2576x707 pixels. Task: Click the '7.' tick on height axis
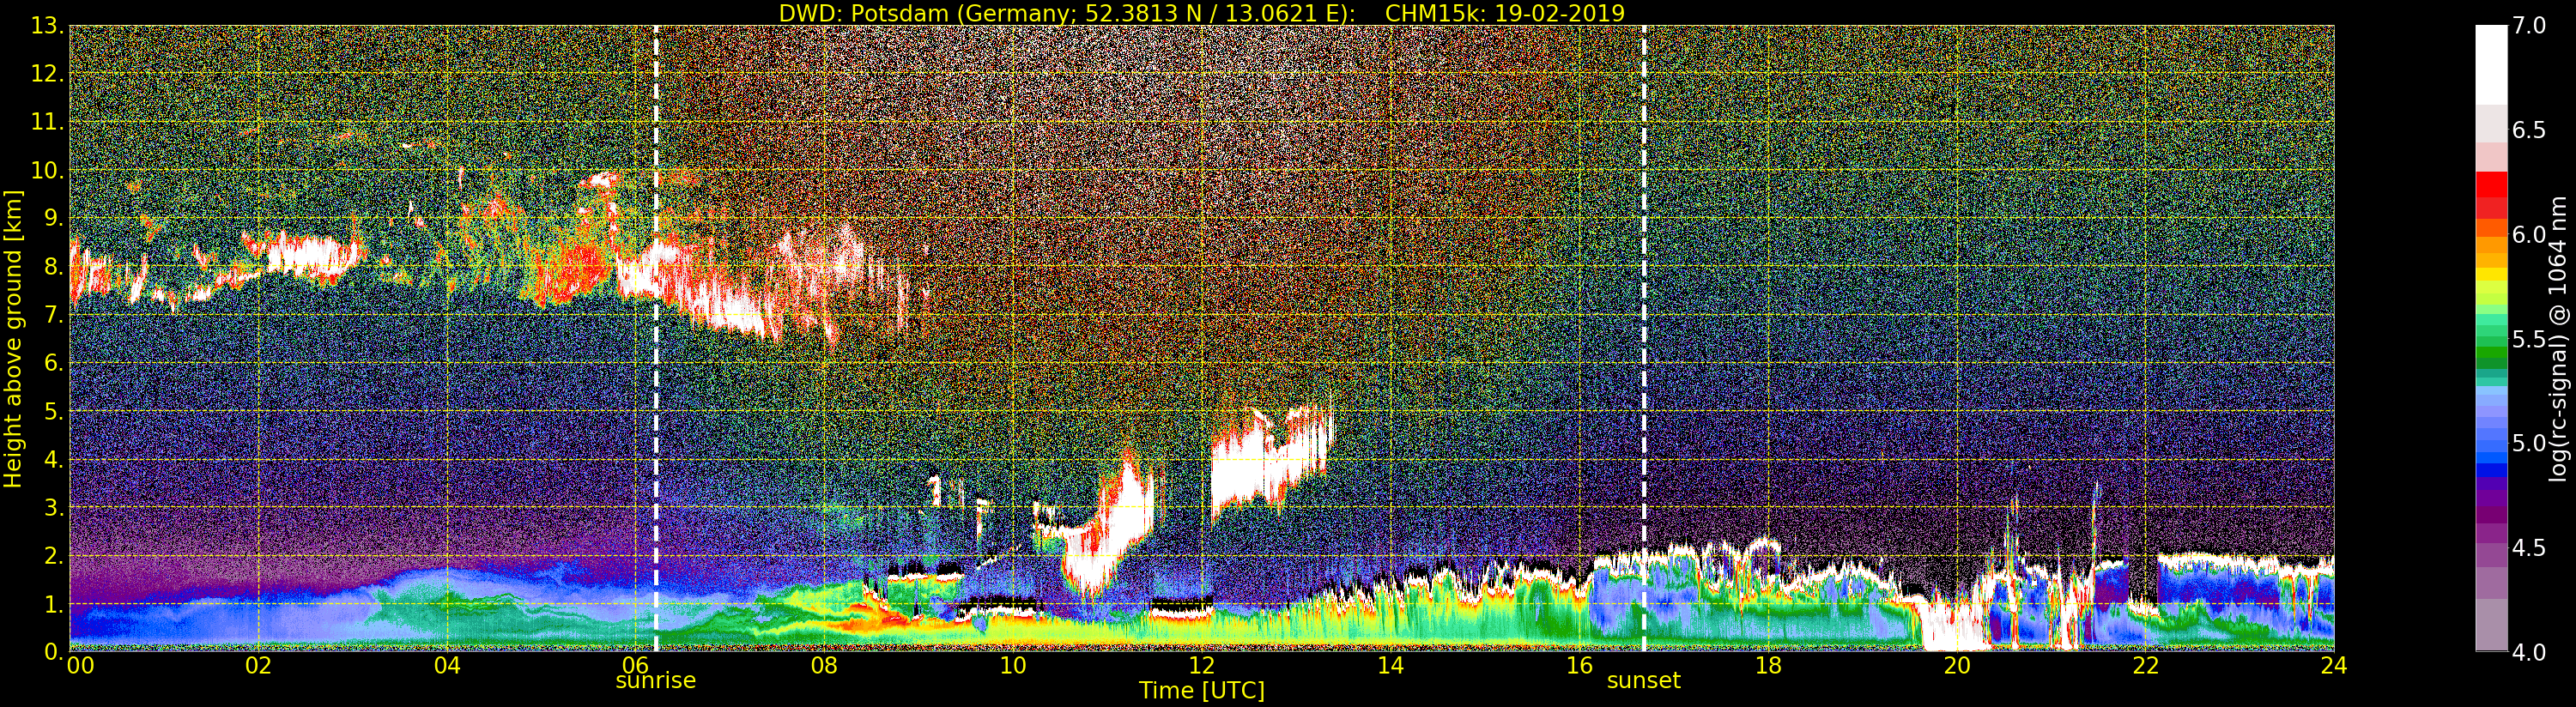click(53, 315)
